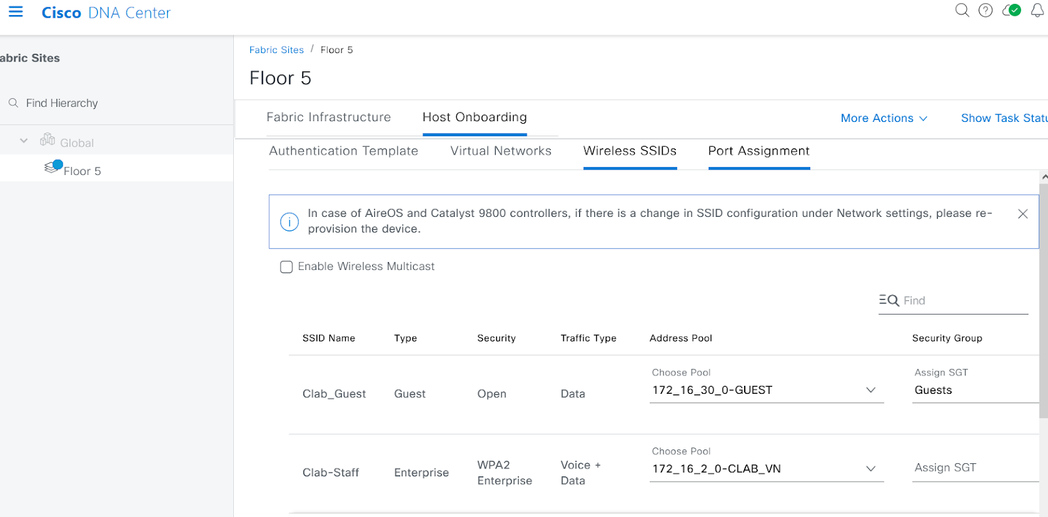Click the WPA2 Enterprise security cell
1048x517 pixels.
[x=504, y=472]
